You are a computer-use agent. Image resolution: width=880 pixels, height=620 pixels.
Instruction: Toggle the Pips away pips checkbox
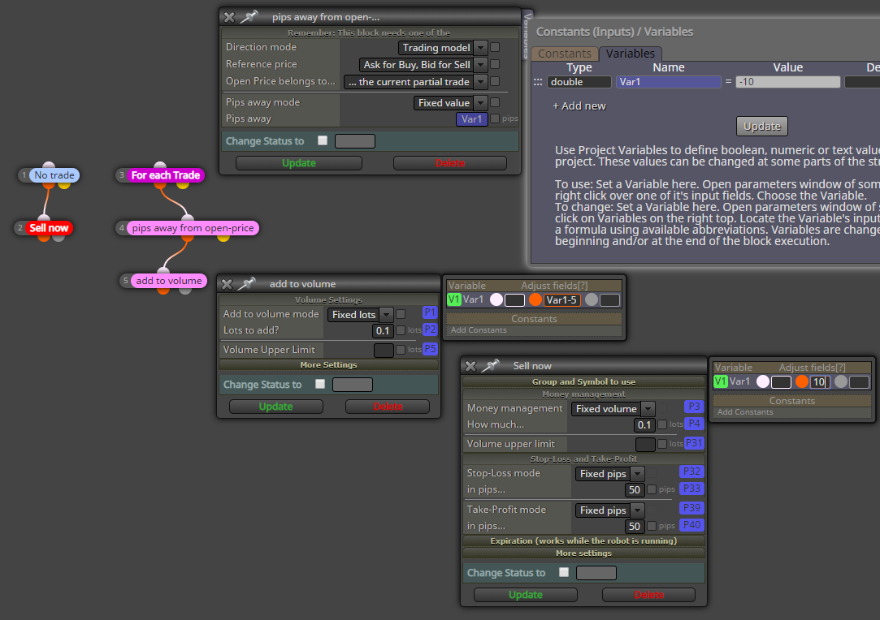[x=495, y=118]
